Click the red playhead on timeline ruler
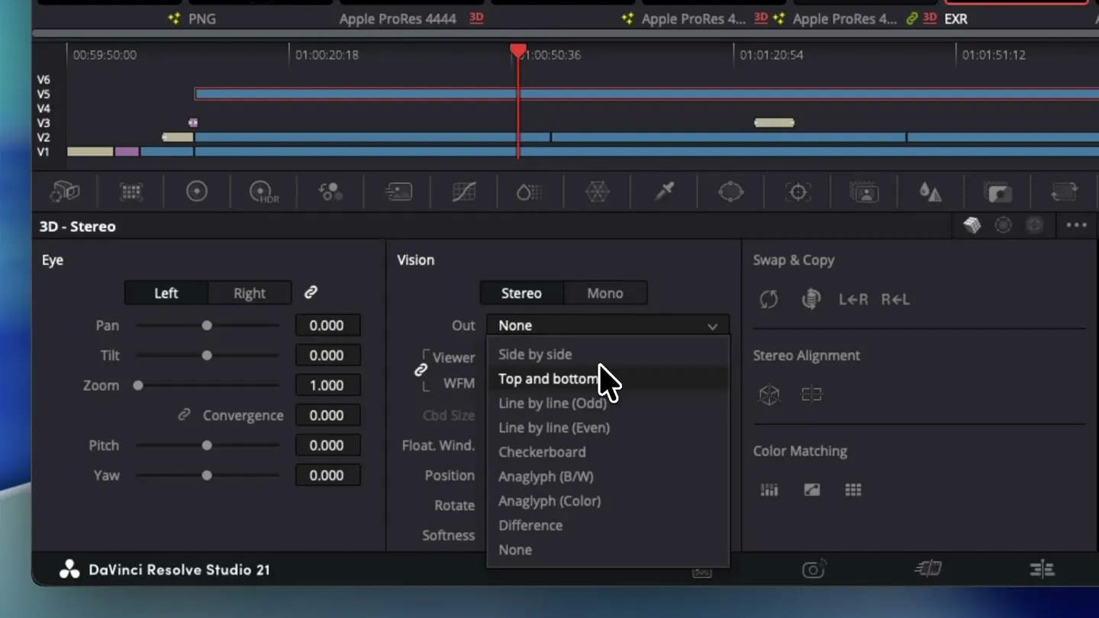Screen dimensions: 1099x618 (x=518, y=51)
